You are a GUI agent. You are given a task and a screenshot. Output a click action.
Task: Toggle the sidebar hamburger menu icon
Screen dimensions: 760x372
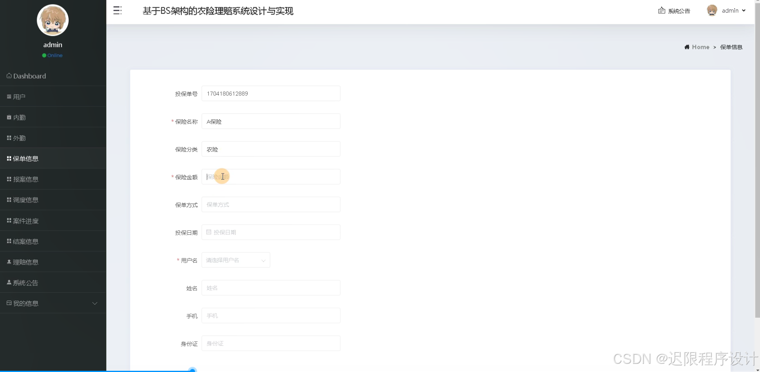(117, 11)
